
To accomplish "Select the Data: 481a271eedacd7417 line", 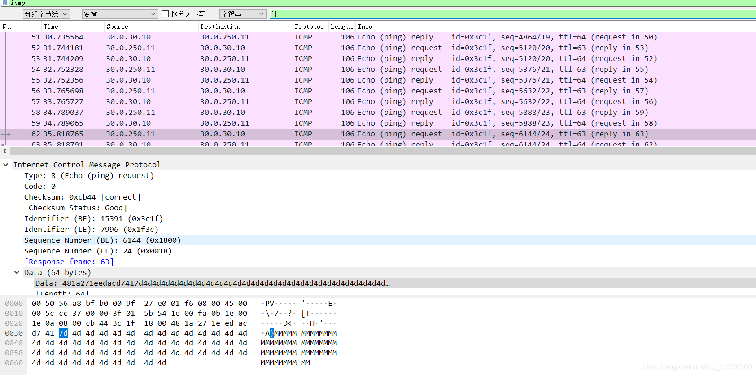I will tap(212, 283).
